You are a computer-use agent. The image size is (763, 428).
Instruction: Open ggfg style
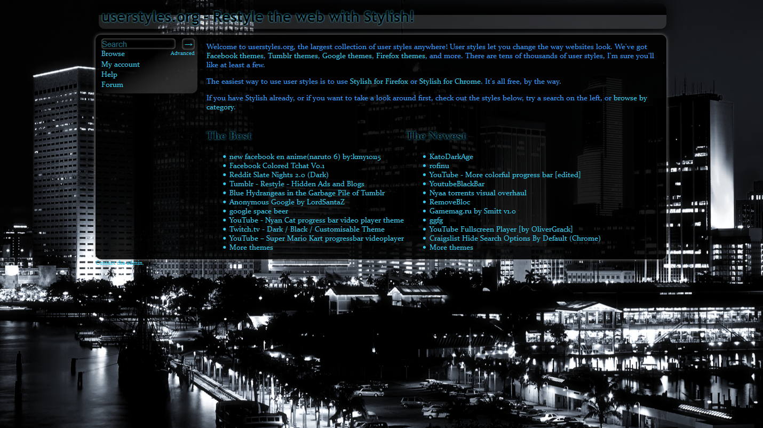[x=436, y=220]
